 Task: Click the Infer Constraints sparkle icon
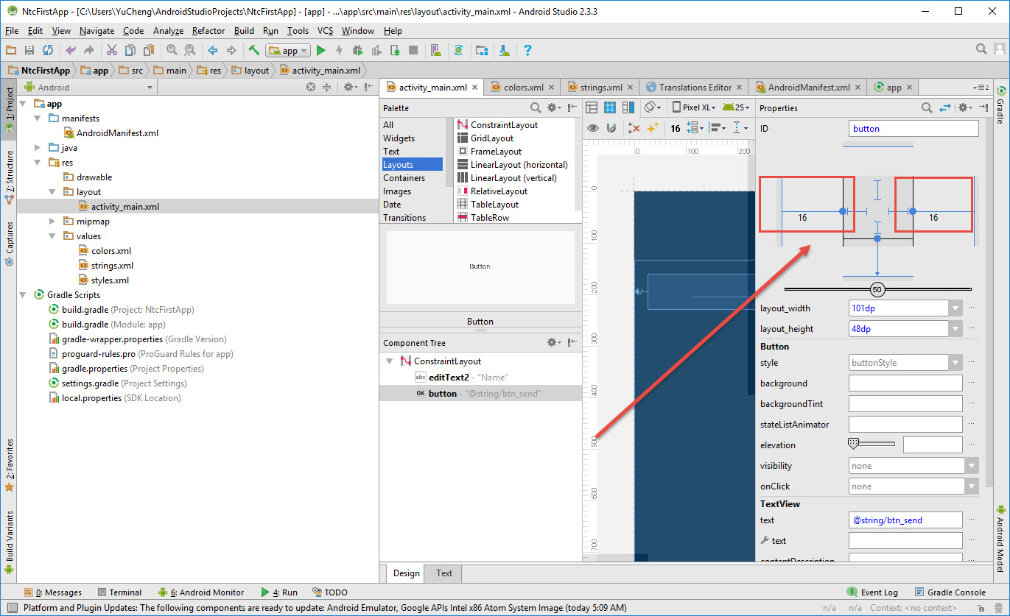pos(652,128)
